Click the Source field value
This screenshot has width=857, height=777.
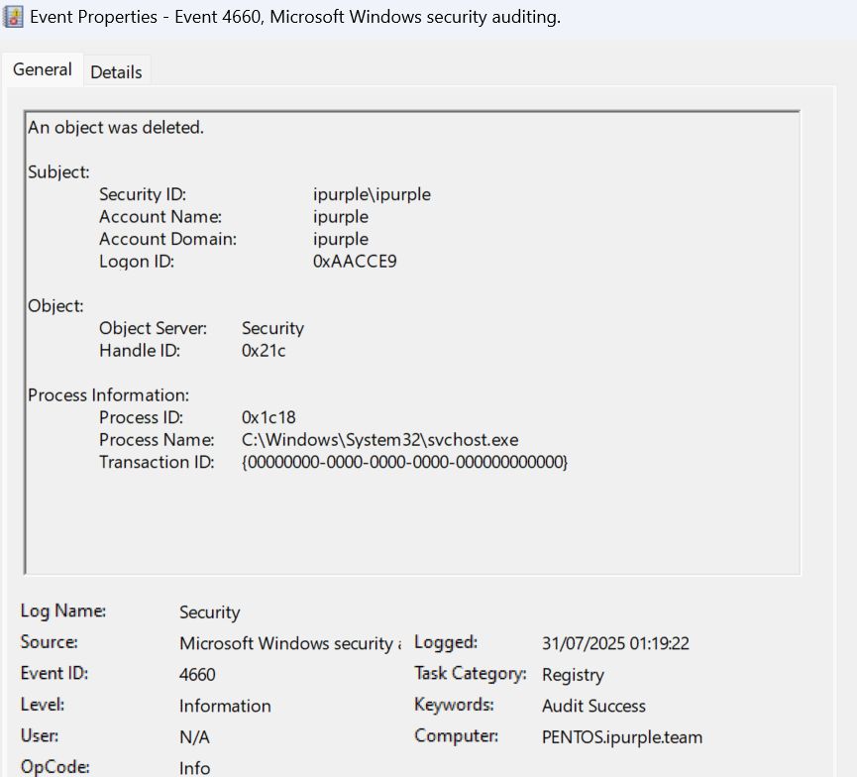point(285,644)
